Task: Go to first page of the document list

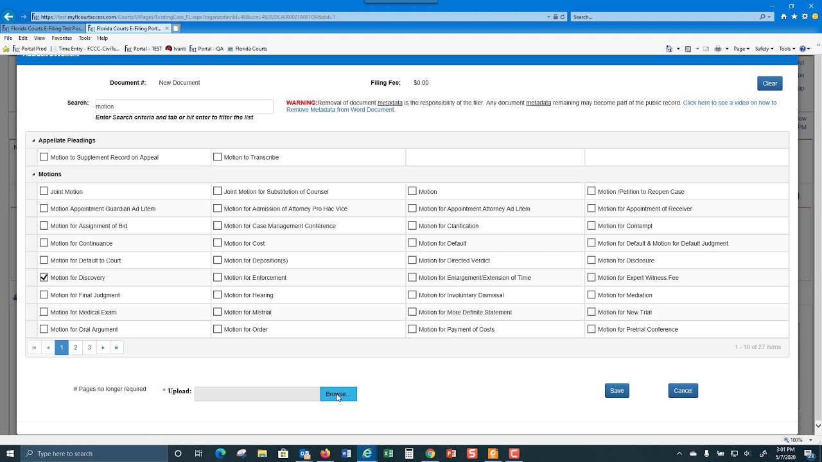Action: (34, 348)
